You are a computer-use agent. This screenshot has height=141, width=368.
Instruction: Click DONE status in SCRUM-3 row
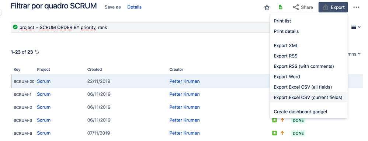point(298,120)
